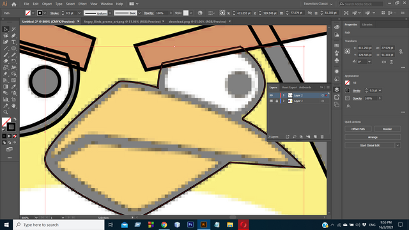The width and height of the screenshot is (409, 230).
Task: Click the fill color swatch in control bar
Action: (28, 13)
